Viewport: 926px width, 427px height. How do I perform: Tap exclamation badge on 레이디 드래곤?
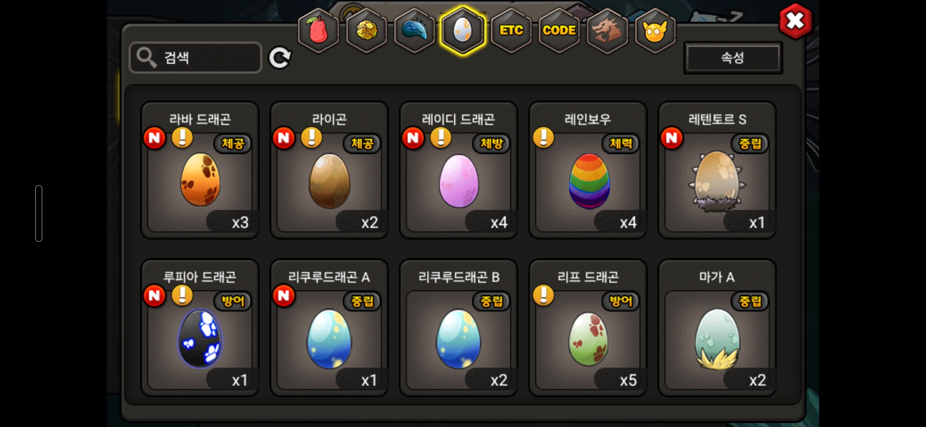(x=440, y=138)
